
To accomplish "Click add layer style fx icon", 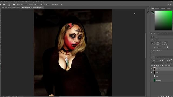I will 161,96.
